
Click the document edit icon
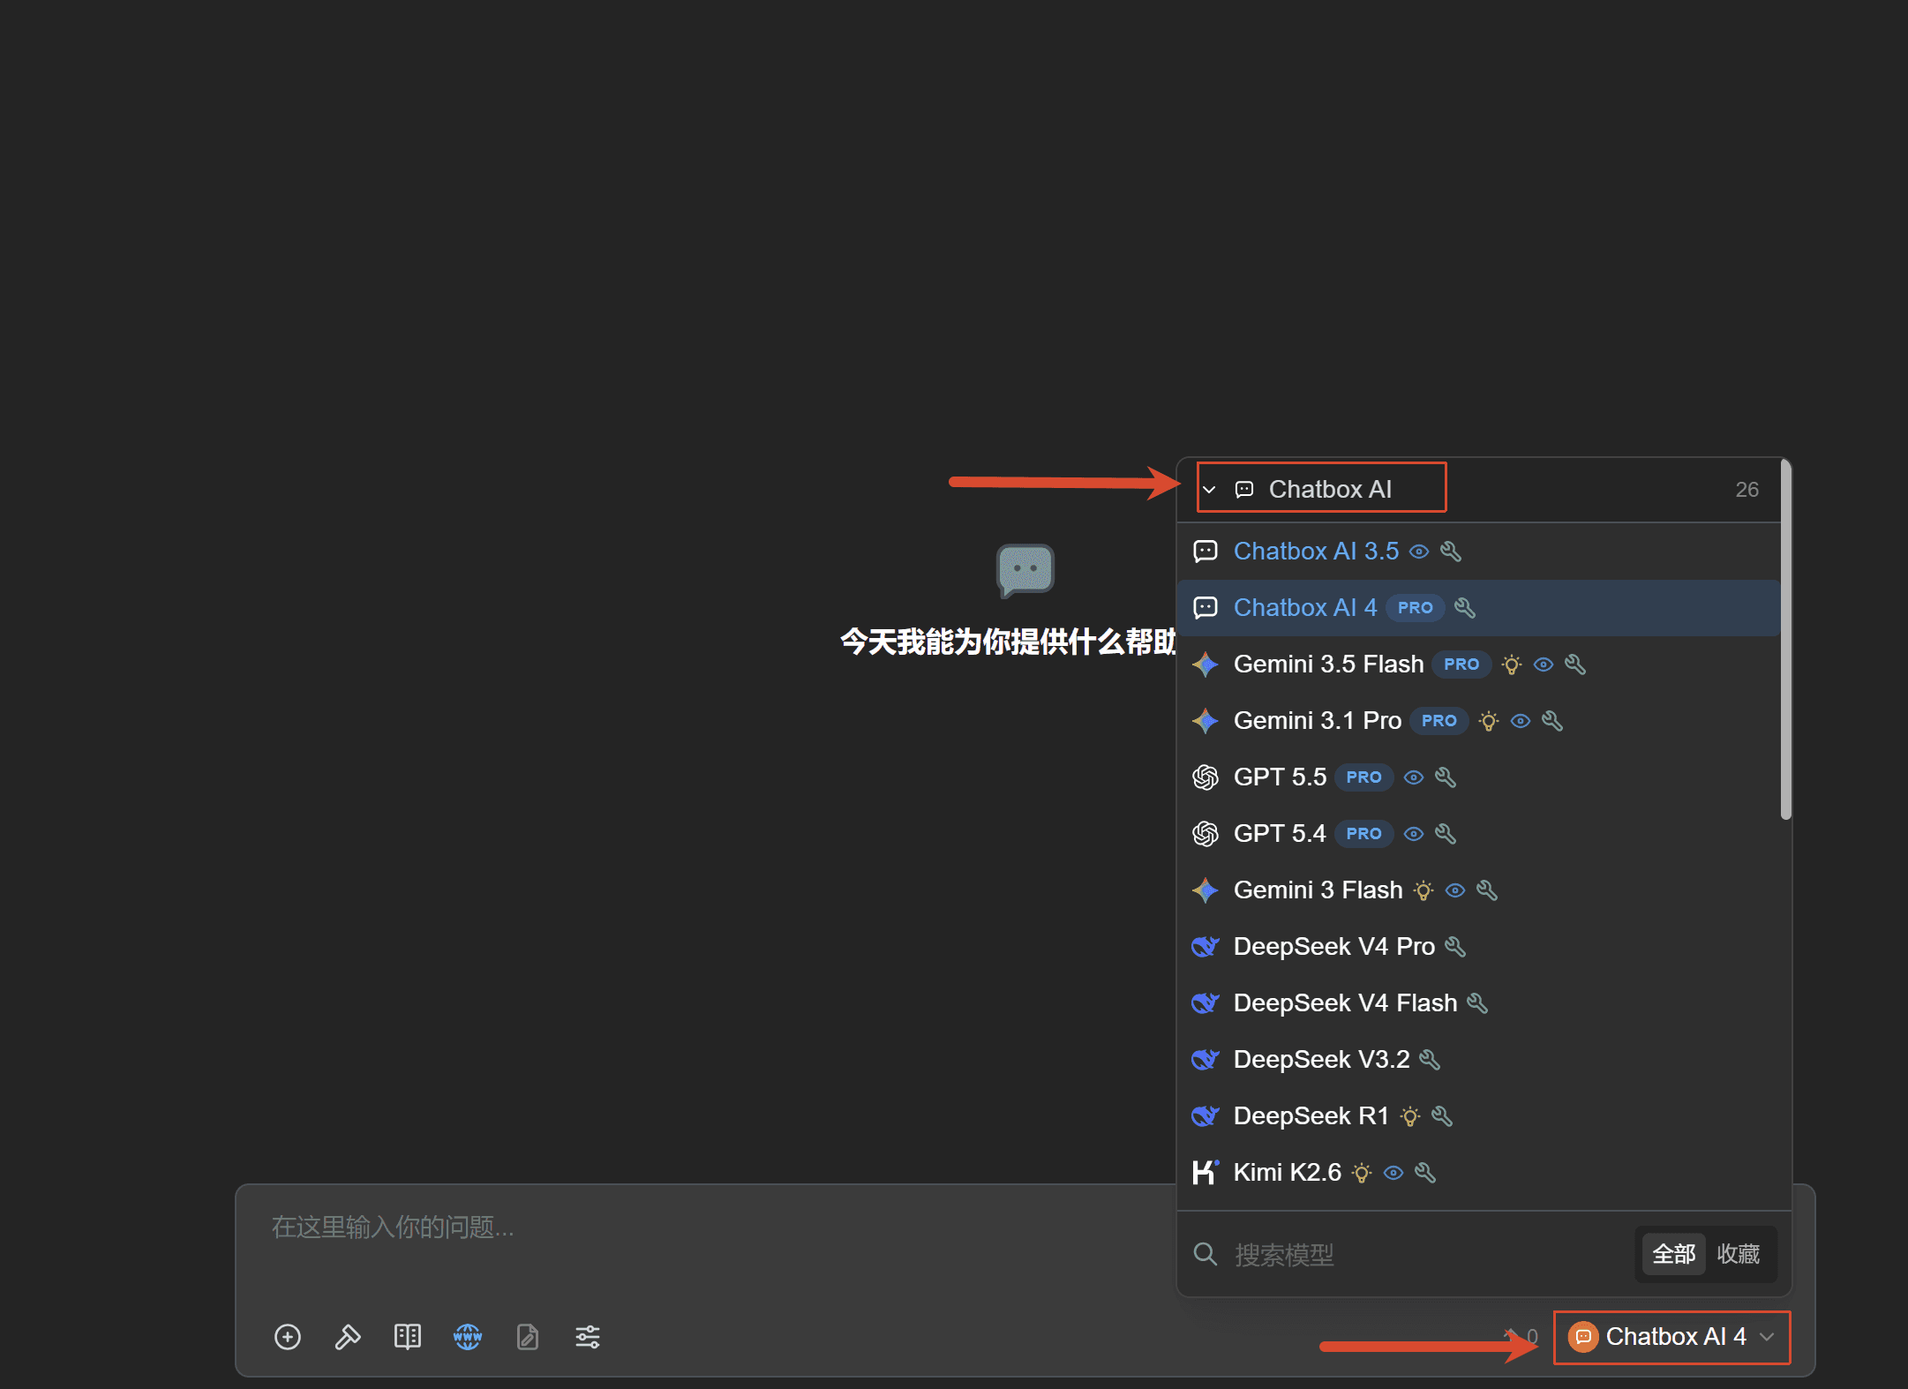coord(528,1337)
